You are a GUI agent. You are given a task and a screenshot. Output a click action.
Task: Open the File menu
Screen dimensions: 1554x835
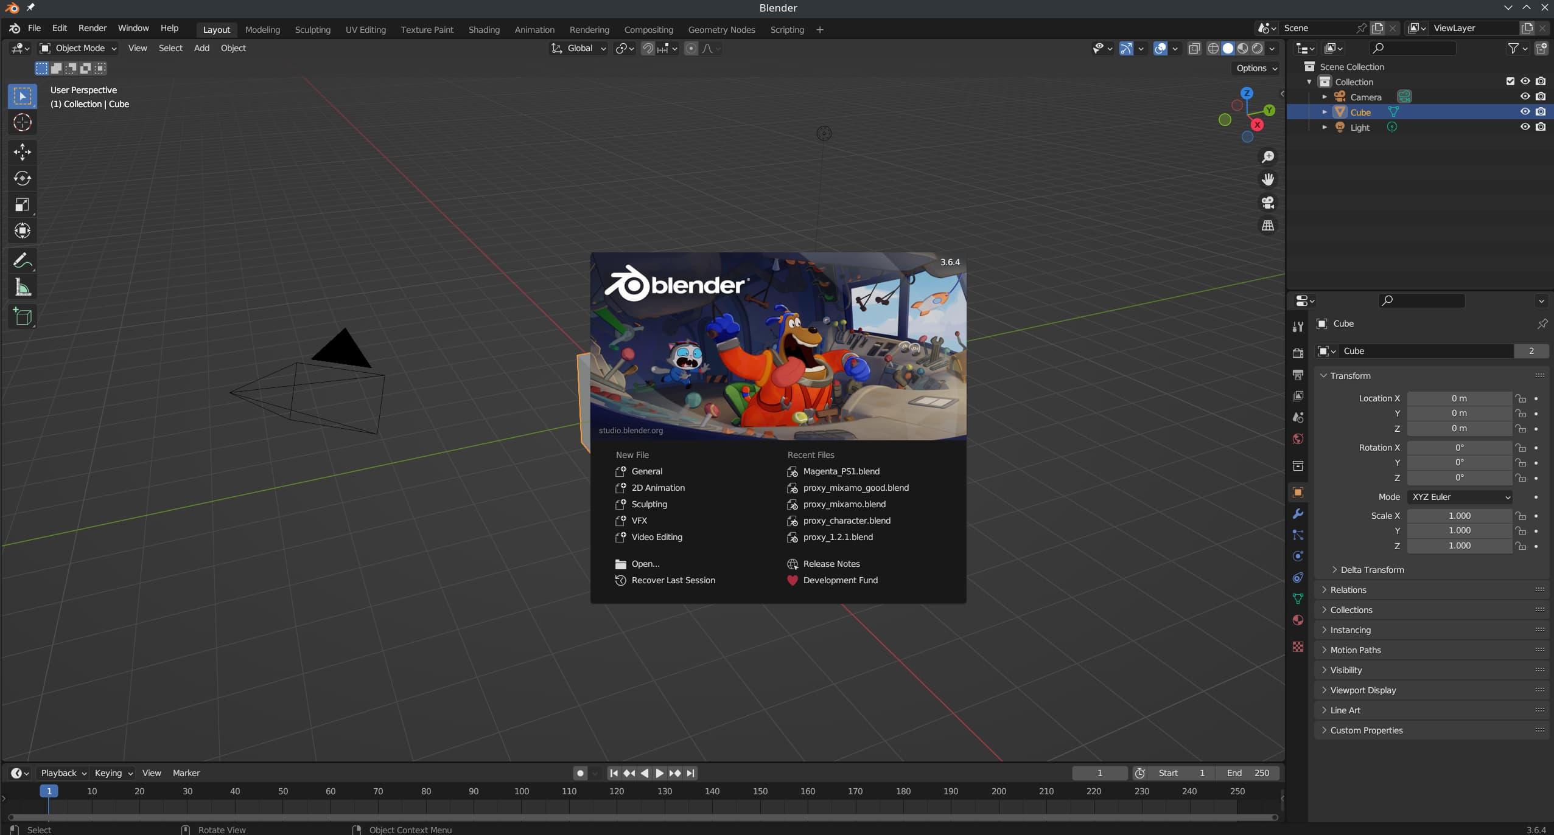[34, 28]
